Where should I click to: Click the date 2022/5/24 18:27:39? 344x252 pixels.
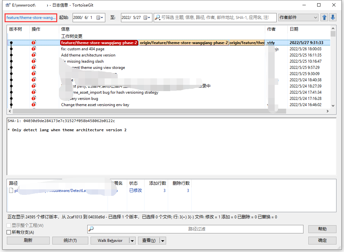305,86
